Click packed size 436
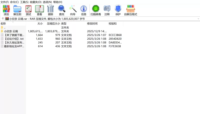This screenshot has width=200, height=114. [x=58, y=46]
